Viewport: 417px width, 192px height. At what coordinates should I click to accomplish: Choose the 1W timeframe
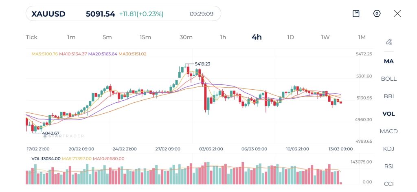pyautogui.click(x=325, y=37)
